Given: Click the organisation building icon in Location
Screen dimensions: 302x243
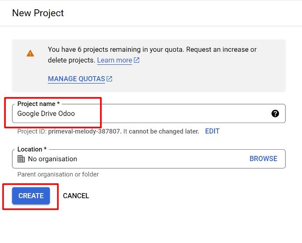Looking at the screenshot, I should 21,159.
